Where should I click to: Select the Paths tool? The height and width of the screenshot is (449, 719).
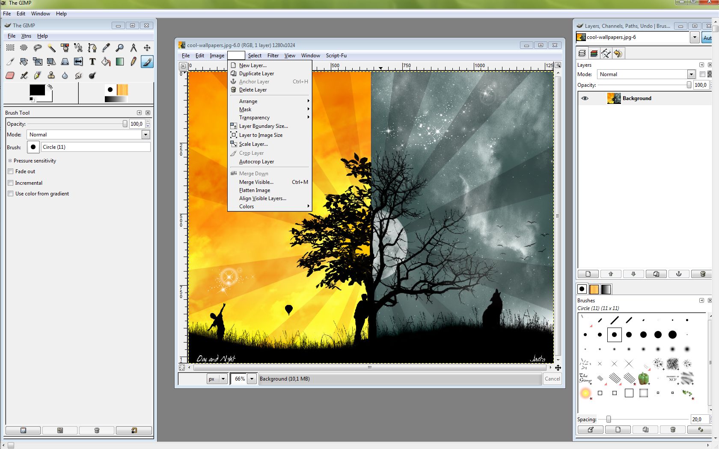[92, 48]
